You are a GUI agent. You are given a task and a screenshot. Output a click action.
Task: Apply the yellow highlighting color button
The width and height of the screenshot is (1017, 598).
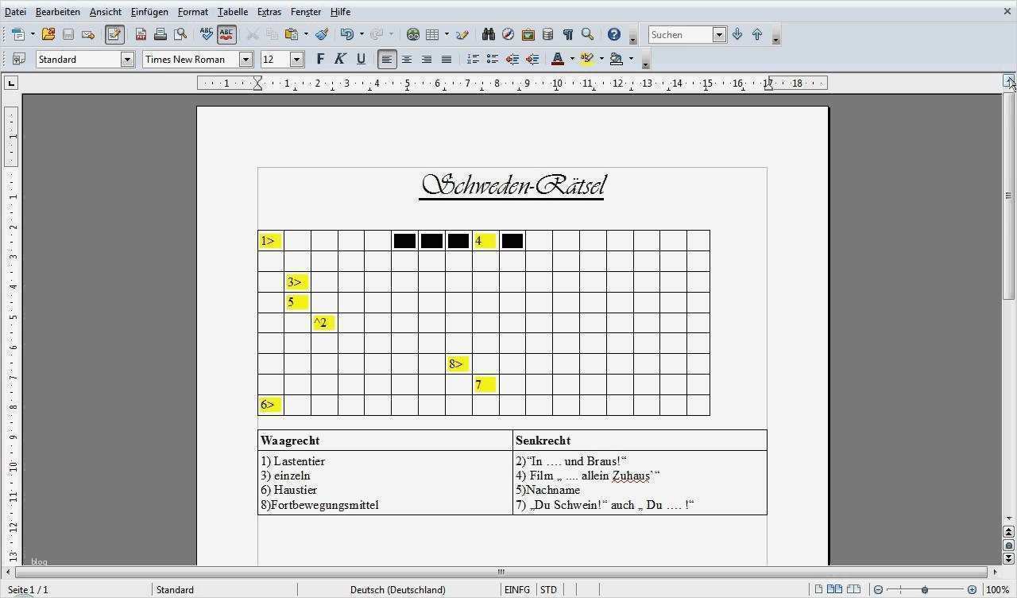587,59
